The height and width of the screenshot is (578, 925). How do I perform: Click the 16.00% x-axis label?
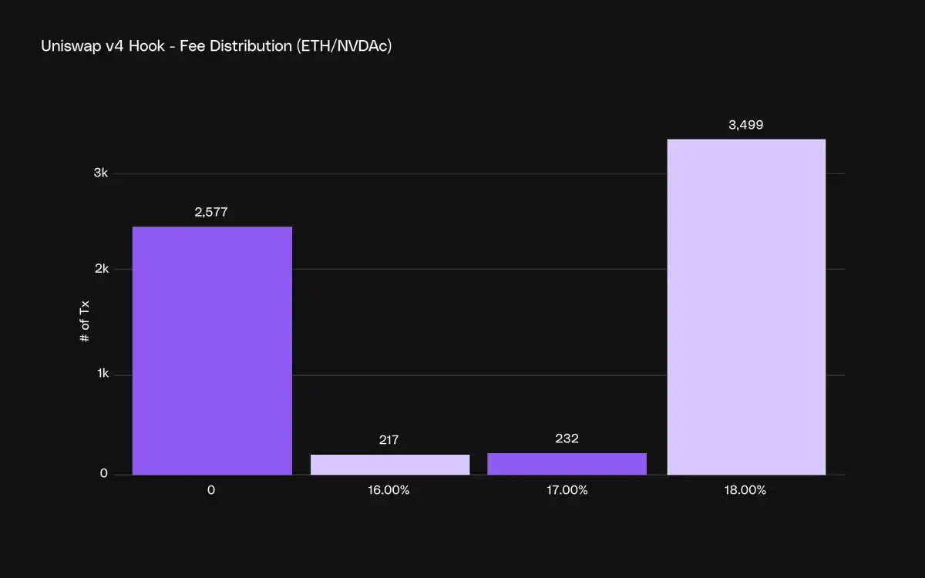[x=389, y=490]
